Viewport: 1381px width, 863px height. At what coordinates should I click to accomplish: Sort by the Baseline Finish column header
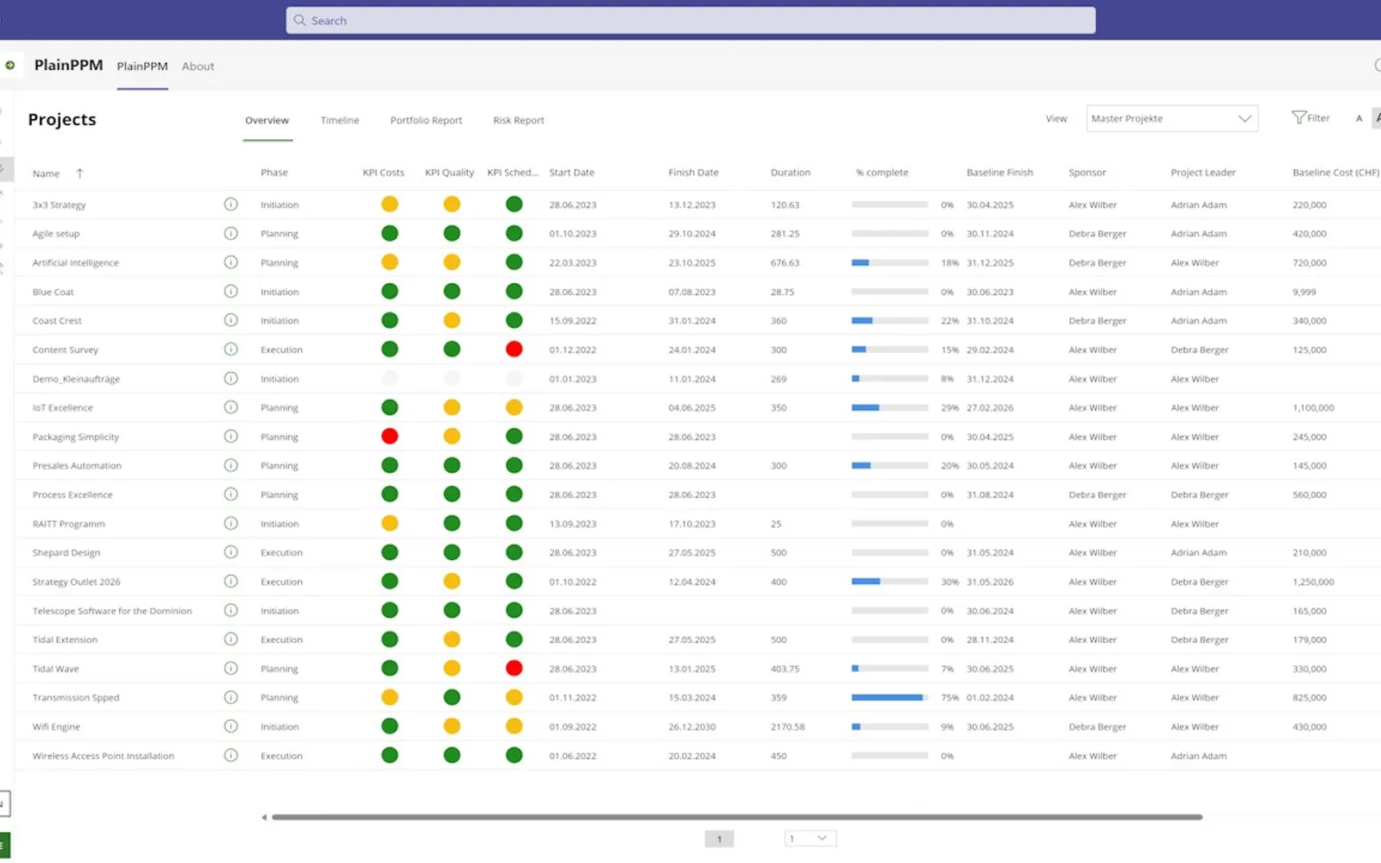[x=999, y=173]
